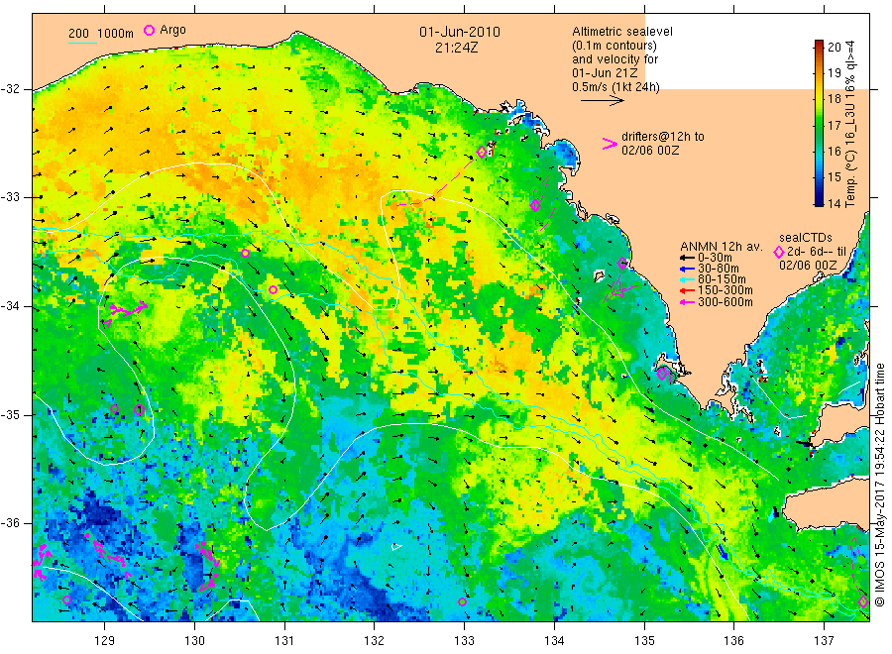This screenshot has height=654, width=892.
Task: Select seal CTD diamond near 134.75E 33.6S
Action: click(622, 263)
